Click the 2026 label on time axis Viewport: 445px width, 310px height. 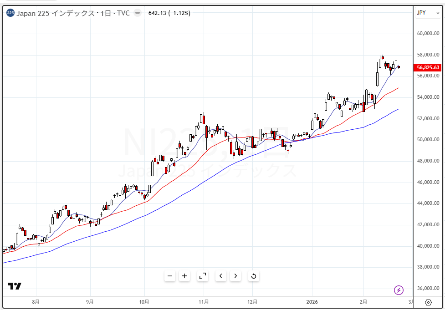point(312,302)
